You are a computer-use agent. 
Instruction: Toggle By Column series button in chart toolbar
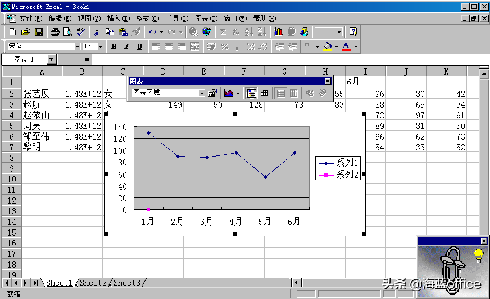pyautogui.click(x=294, y=93)
